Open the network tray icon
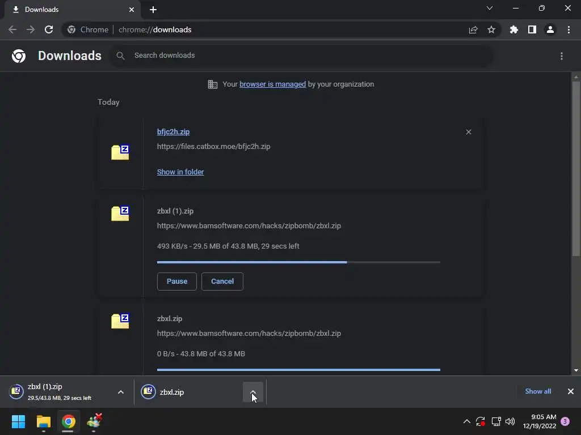The height and width of the screenshot is (435, 581). [496, 421]
